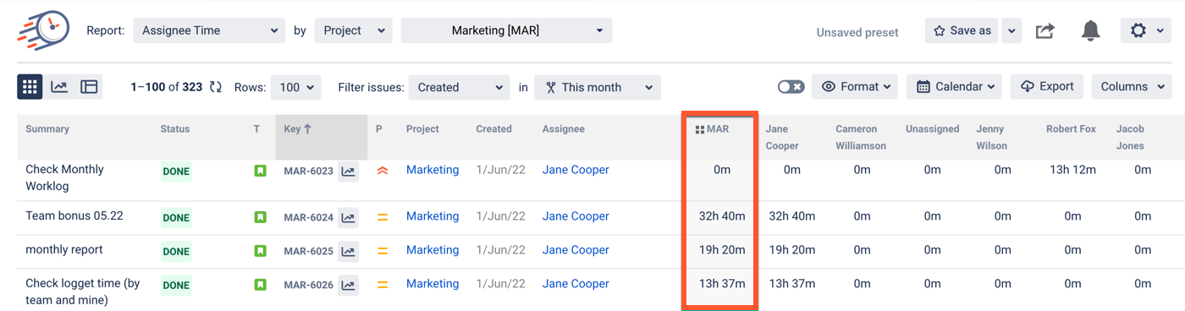Click the highest priority icon of MAR-6023
This screenshot has height=311, width=1185.
pyautogui.click(x=383, y=171)
